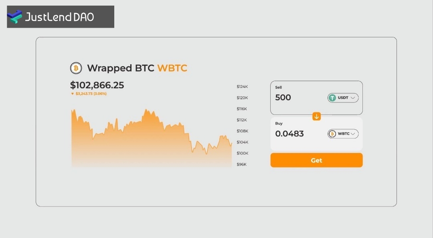Select the $96K chart axis label
This screenshot has height=238, width=433.
coord(242,165)
